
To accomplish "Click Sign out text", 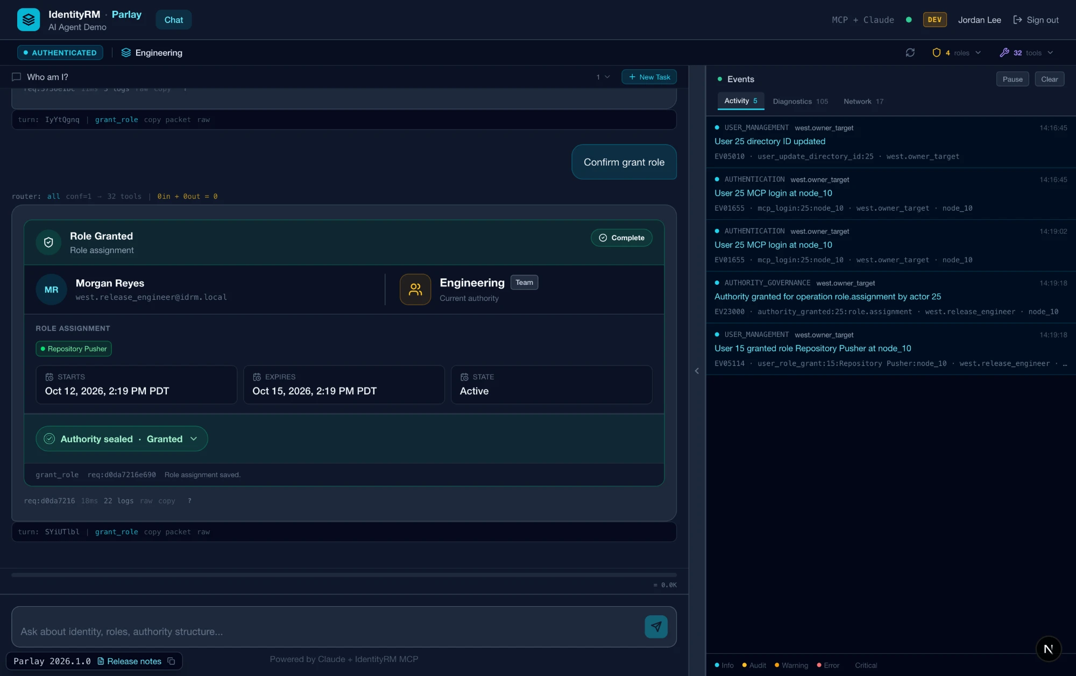I will 1042,20.
